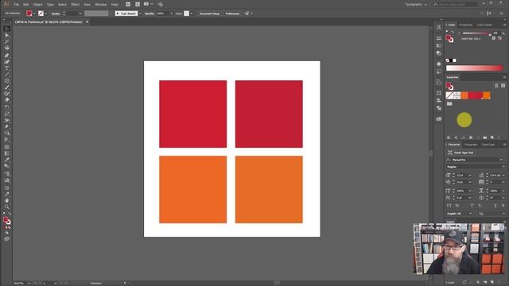This screenshot has width=509, height=286.
Task: Open the Window menu
Action: [101, 5]
